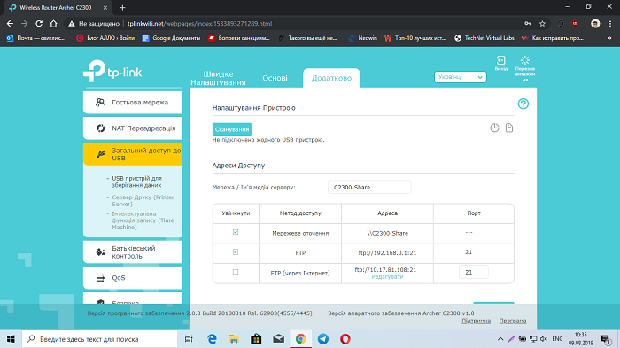Open the Chrome three-dot menu
The image size is (620, 348).
tap(609, 24)
